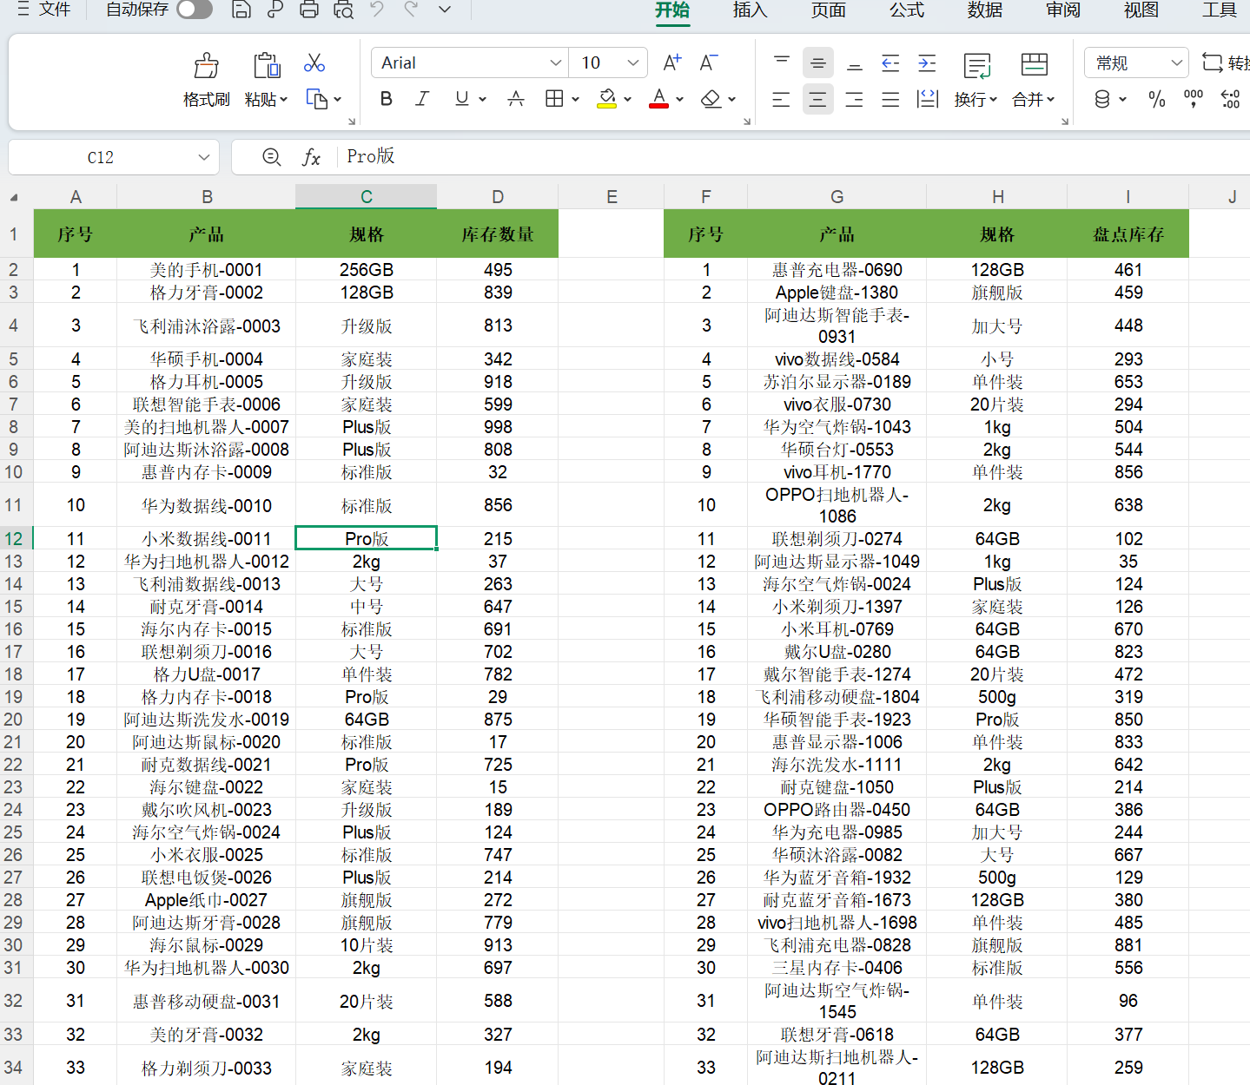
Task: Select middle vertical alignment
Action: [817, 62]
